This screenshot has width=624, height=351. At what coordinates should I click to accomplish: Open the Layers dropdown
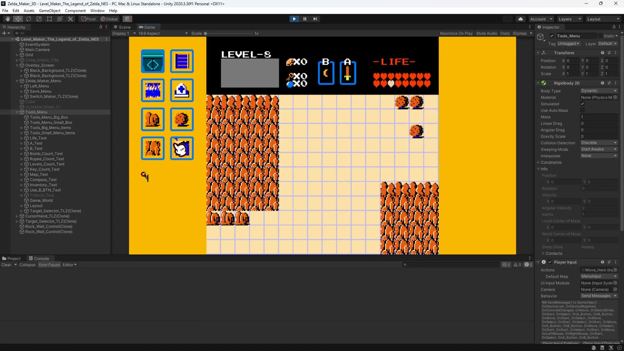[569, 19]
